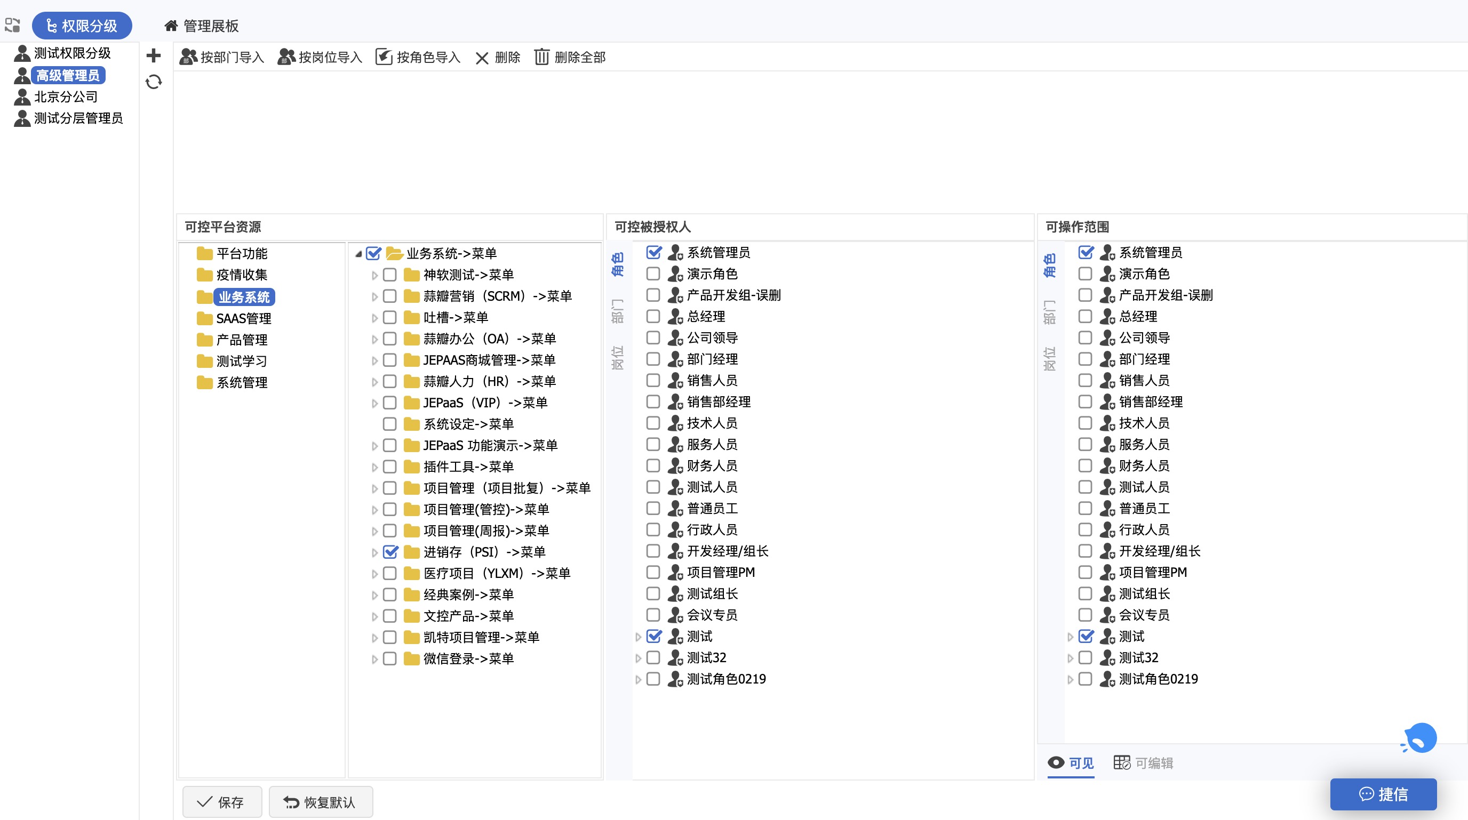The image size is (1468, 820).
Task: Click the import by department icon
Action: click(x=188, y=57)
